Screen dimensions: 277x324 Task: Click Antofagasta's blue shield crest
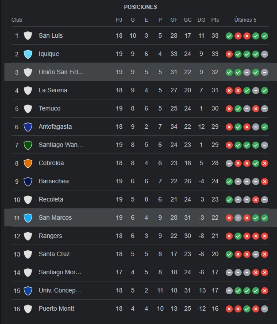click(28, 127)
